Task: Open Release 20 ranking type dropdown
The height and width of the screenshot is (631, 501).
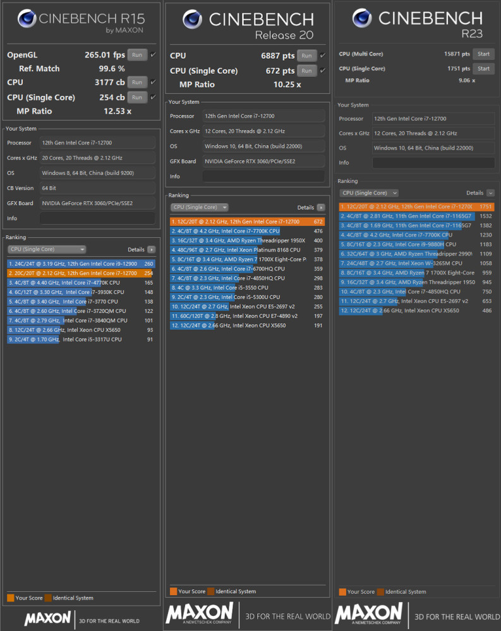Action: 200,207
